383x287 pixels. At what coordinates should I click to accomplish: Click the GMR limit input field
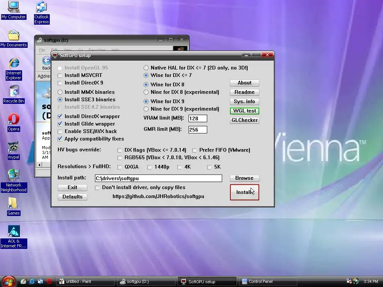click(x=198, y=130)
